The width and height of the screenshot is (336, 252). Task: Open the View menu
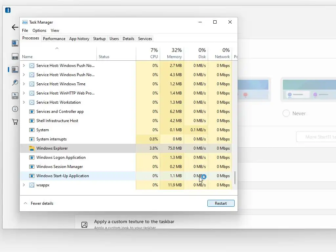point(55,31)
